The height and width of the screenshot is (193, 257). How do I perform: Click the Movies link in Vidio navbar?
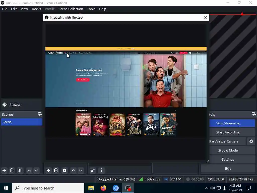(x=86, y=53)
